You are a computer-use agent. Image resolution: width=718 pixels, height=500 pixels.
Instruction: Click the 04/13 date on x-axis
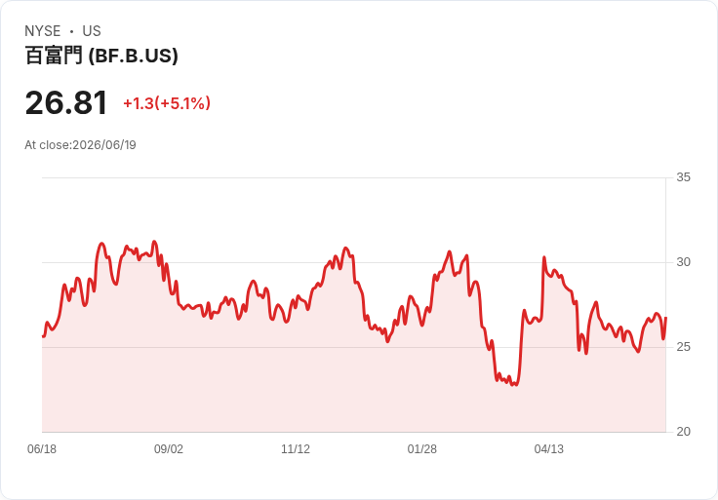pyautogui.click(x=548, y=449)
